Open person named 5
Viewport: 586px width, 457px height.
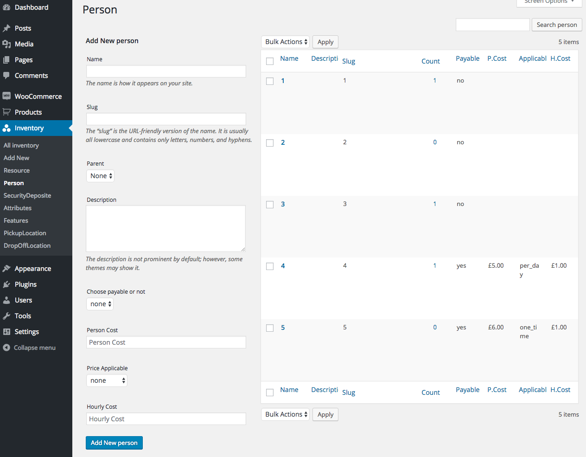click(x=283, y=328)
